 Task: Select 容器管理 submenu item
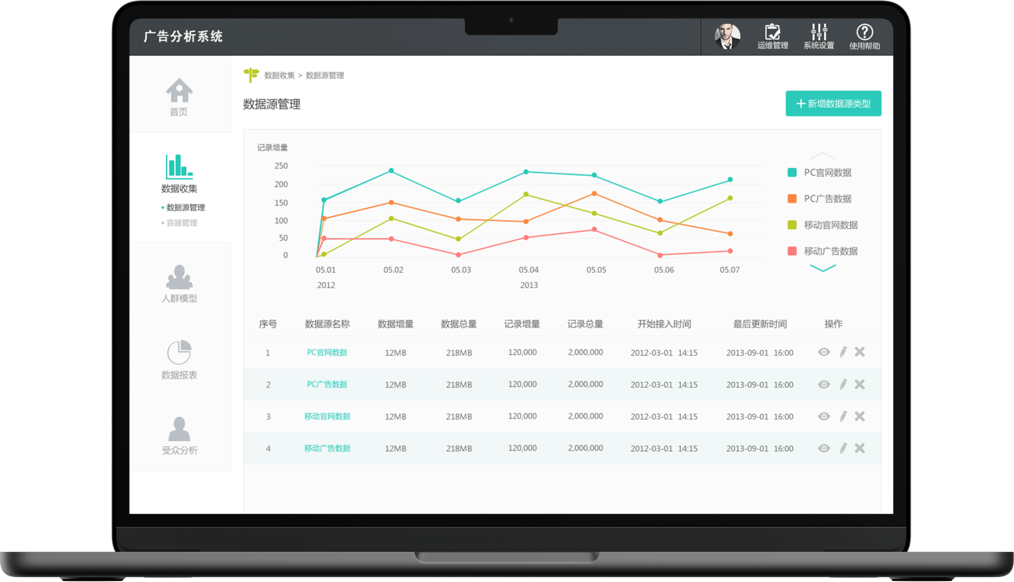click(182, 223)
